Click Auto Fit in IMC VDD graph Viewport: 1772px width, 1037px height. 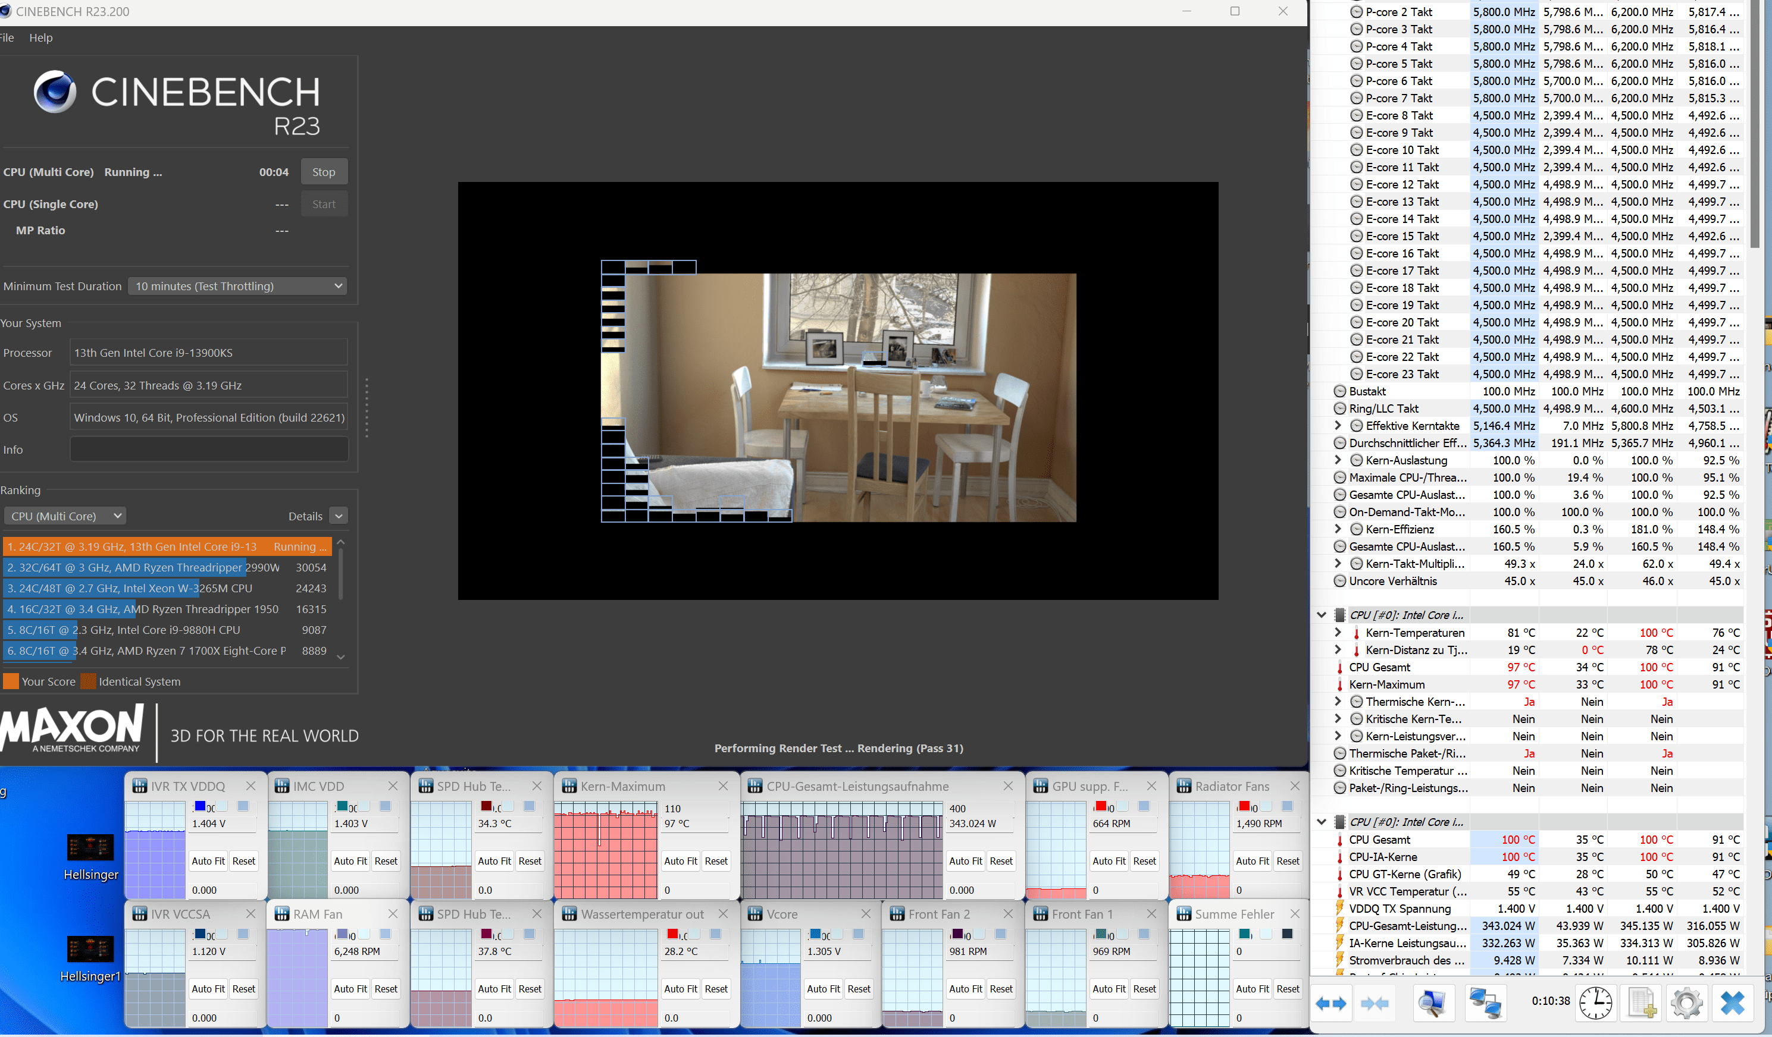[350, 862]
